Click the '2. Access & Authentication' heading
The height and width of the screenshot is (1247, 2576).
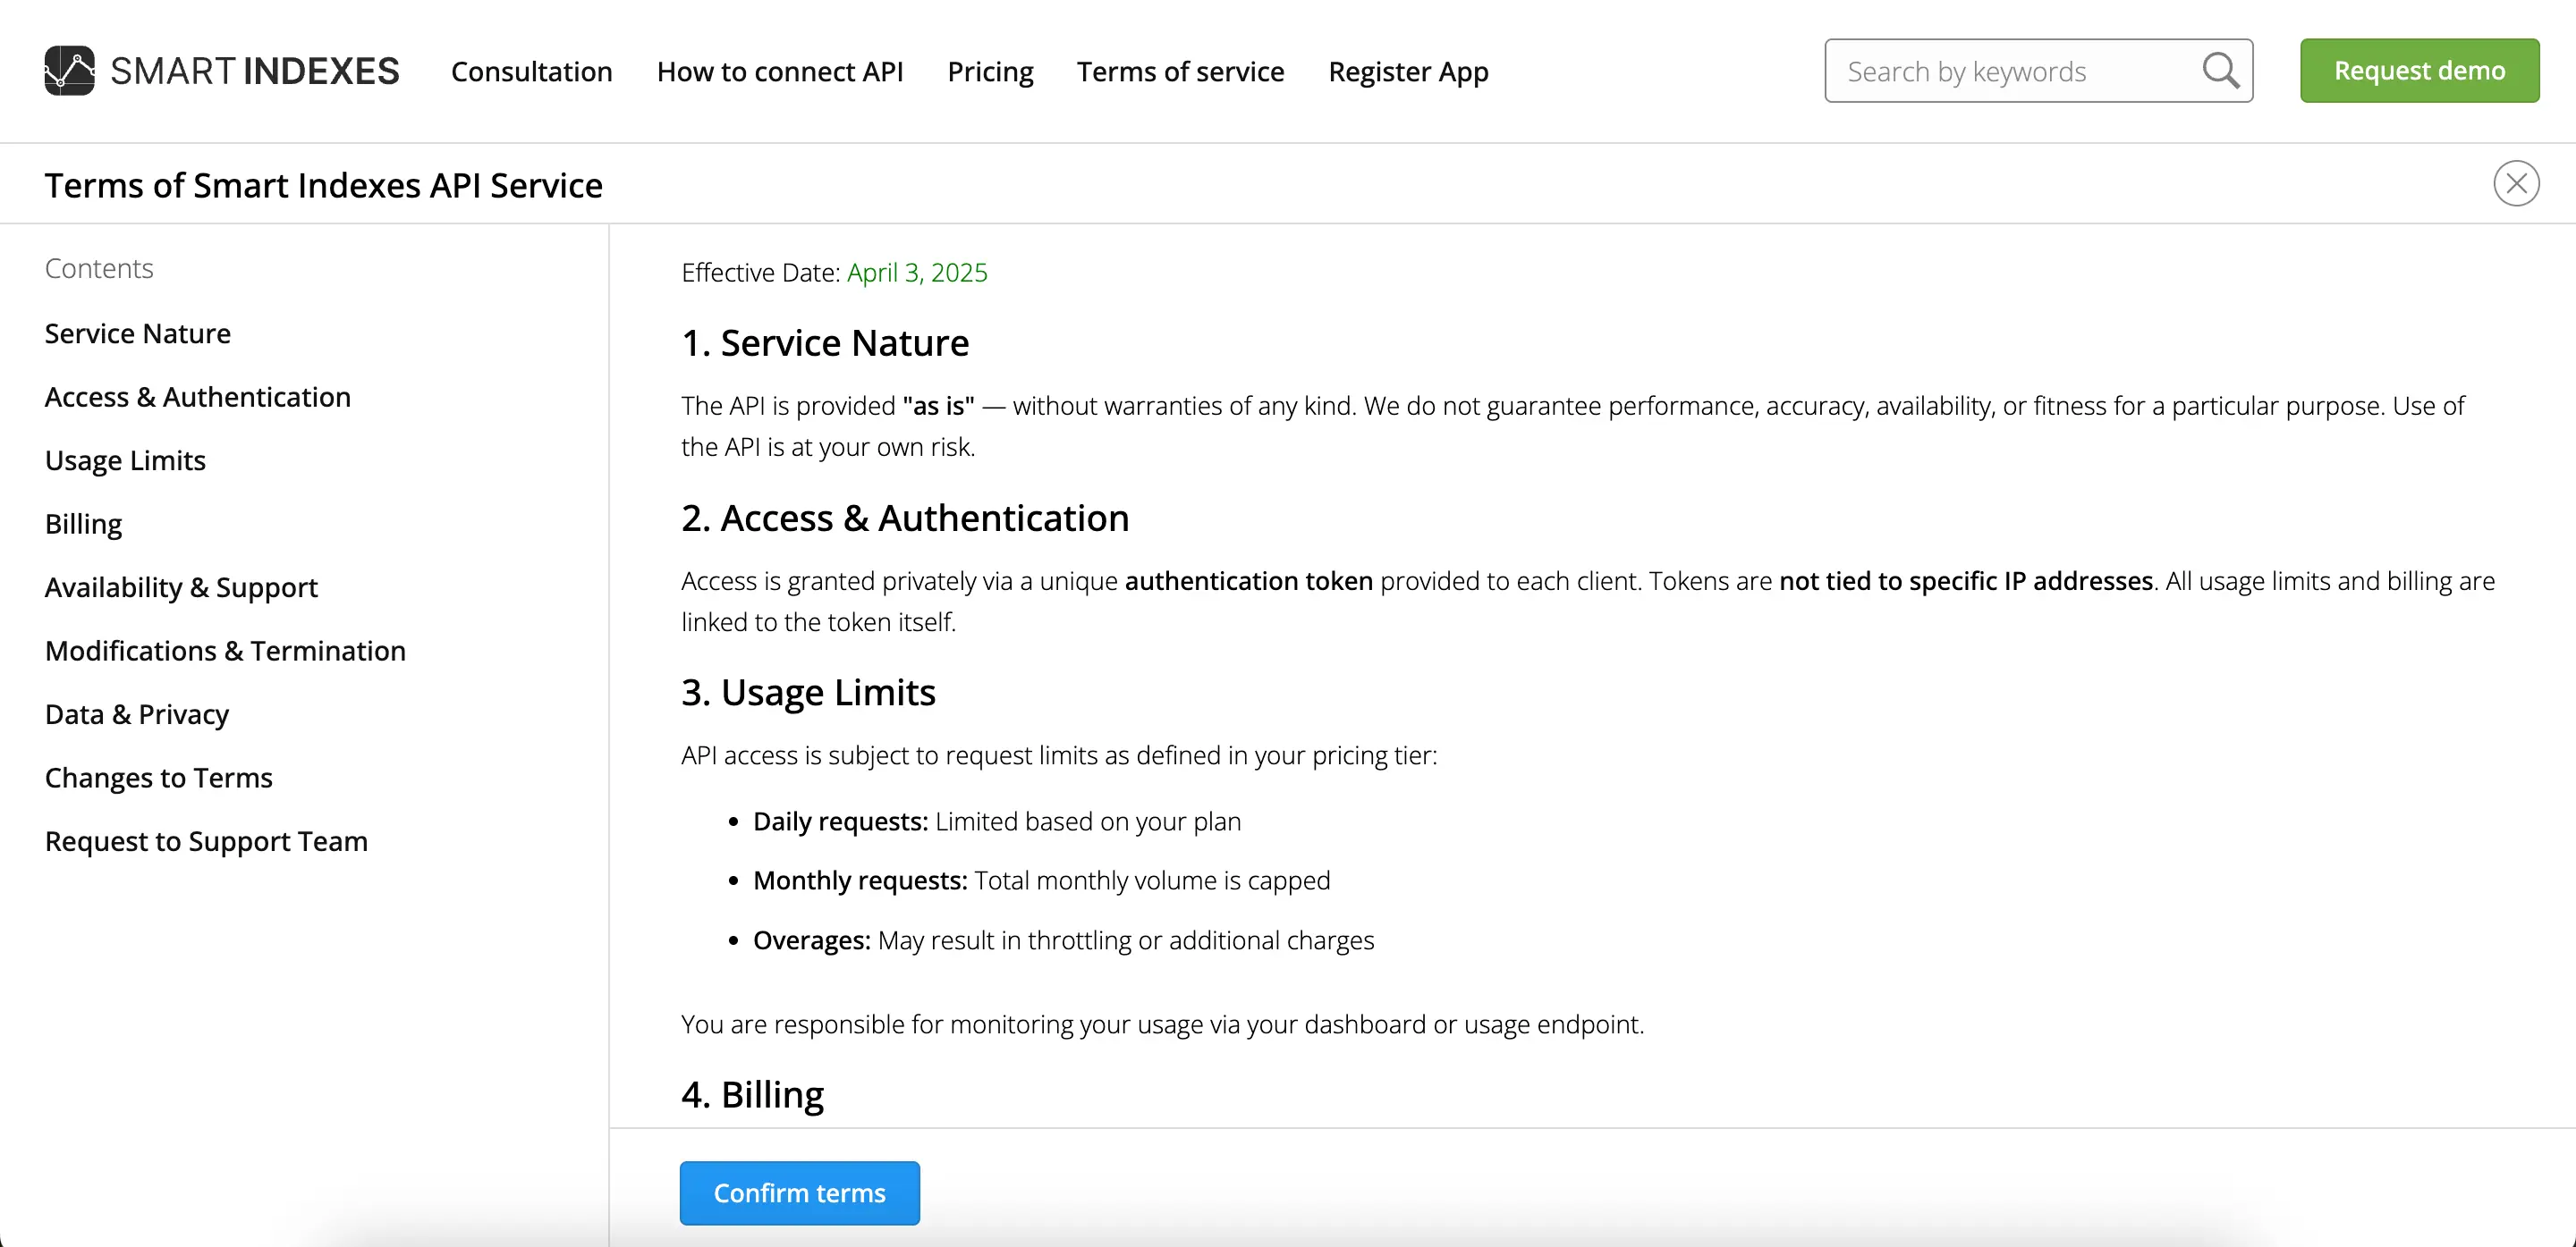coord(905,518)
